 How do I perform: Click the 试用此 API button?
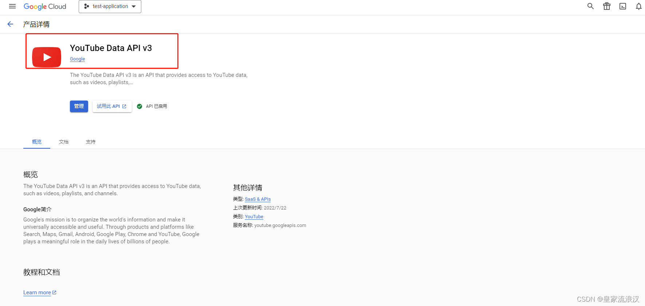[x=112, y=106]
